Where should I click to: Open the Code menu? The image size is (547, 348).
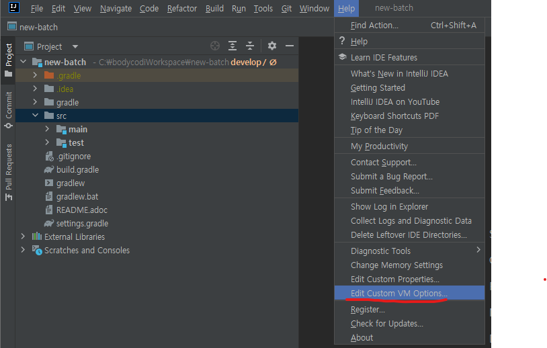(149, 8)
